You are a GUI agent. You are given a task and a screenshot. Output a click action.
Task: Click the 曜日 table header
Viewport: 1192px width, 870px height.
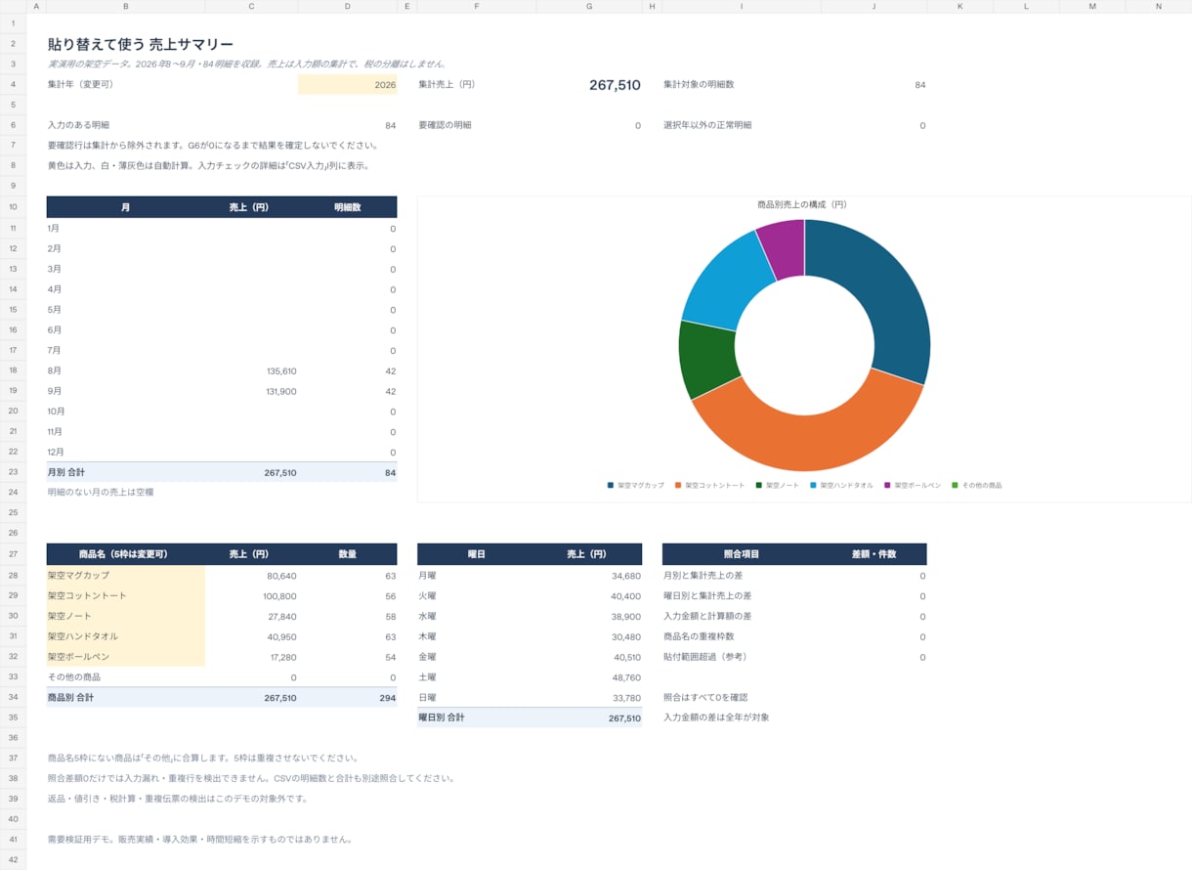click(x=477, y=554)
